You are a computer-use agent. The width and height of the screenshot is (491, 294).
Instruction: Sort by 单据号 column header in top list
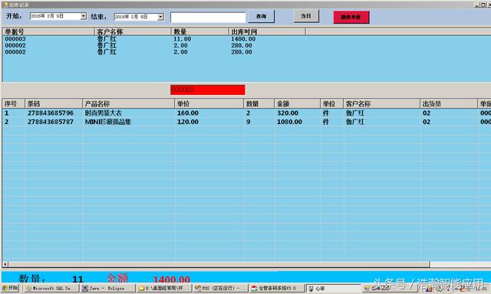(x=48, y=31)
